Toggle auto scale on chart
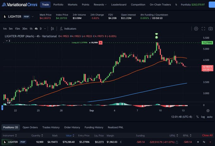Viewport: 215px width, 146px height. (x=210, y=117)
